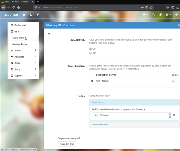Screen dimensions: 180x151
Task: Select the Auto Refresh On radio button
Action: pyautogui.click(x=91, y=49)
